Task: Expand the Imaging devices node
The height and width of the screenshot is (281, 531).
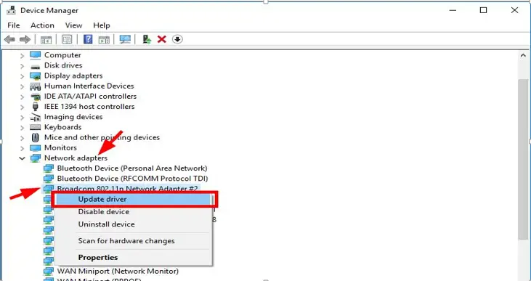Action: tap(22, 117)
